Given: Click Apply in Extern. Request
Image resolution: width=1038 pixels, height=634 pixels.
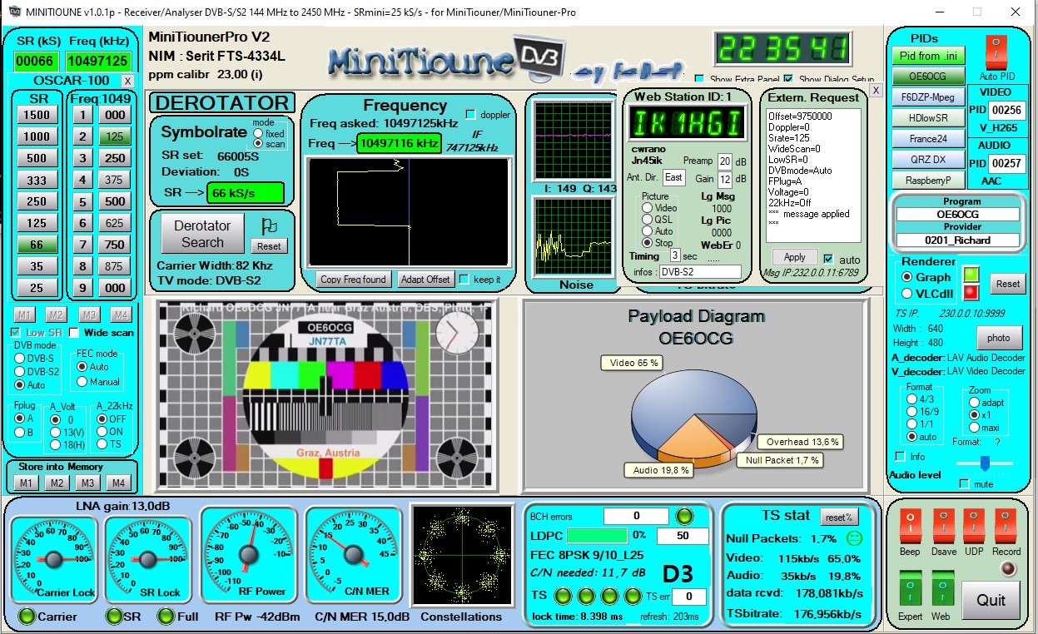Looking at the screenshot, I should (795, 257).
